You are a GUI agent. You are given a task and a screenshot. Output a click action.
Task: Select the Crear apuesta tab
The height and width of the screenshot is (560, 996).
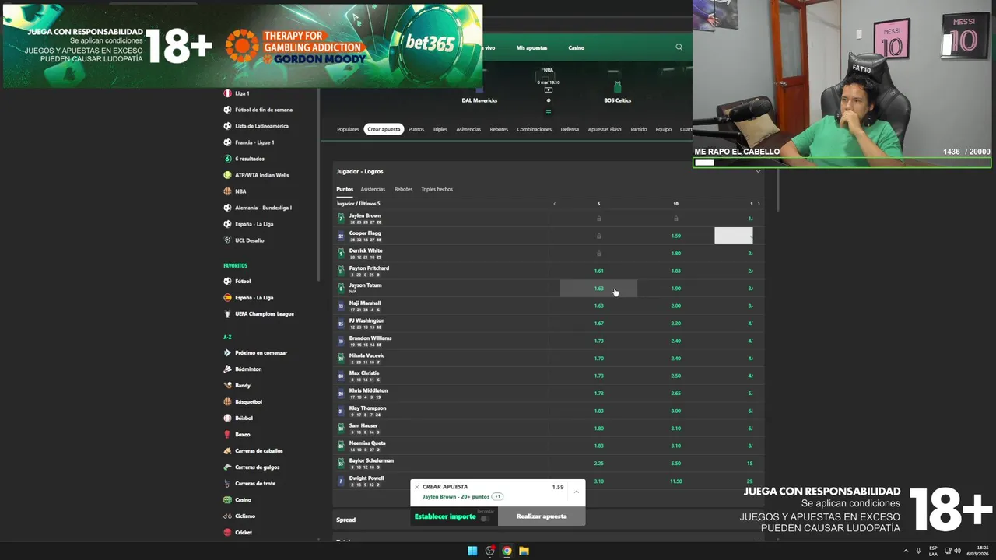tap(384, 129)
